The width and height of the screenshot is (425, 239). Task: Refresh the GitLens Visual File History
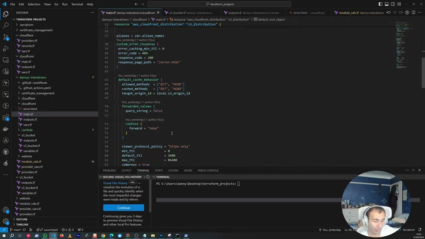click(x=148, y=177)
